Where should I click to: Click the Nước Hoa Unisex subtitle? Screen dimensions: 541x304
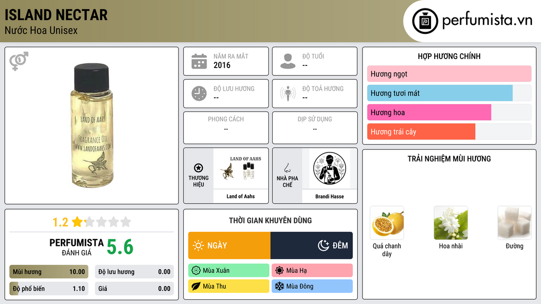(x=41, y=30)
